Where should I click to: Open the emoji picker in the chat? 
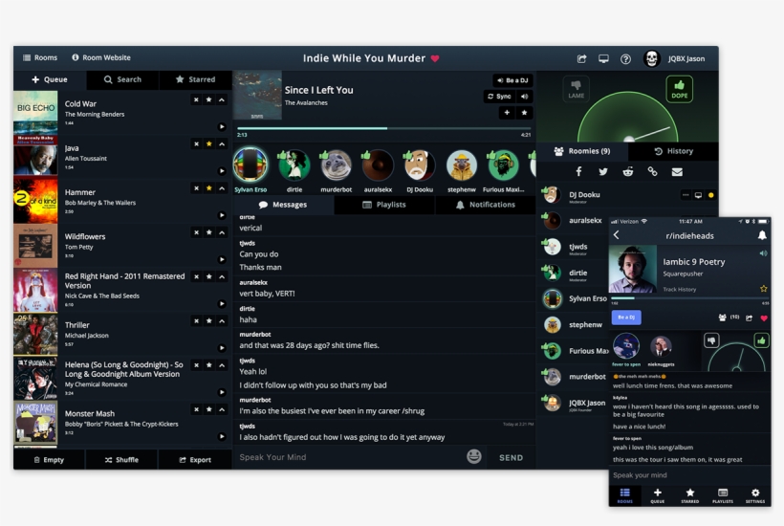point(473,457)
